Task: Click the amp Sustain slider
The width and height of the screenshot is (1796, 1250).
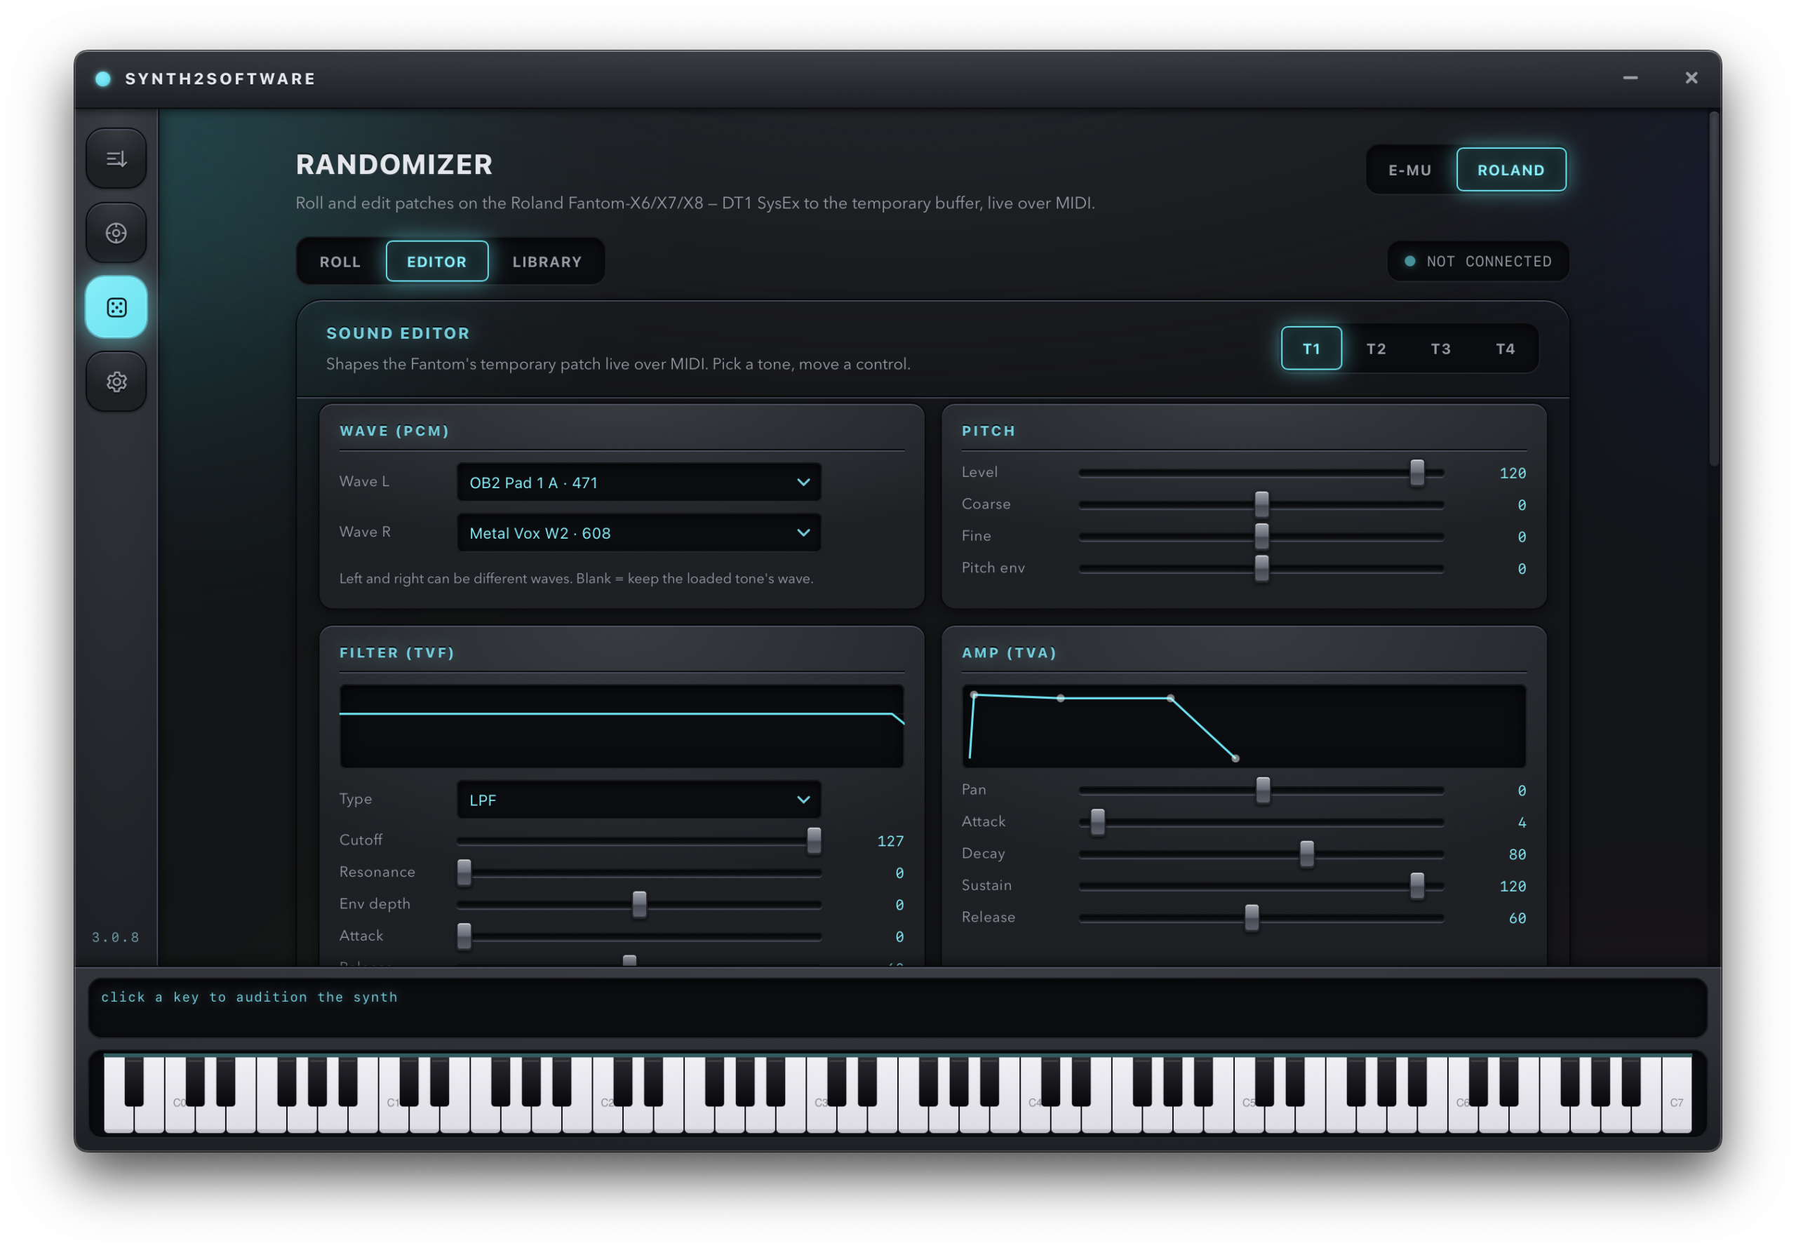Action: 1261,886
